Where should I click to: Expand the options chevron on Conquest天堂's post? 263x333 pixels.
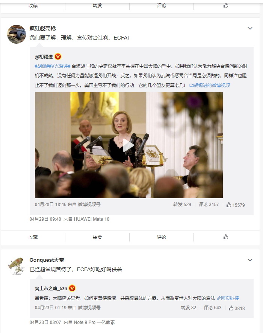point(250,260)
